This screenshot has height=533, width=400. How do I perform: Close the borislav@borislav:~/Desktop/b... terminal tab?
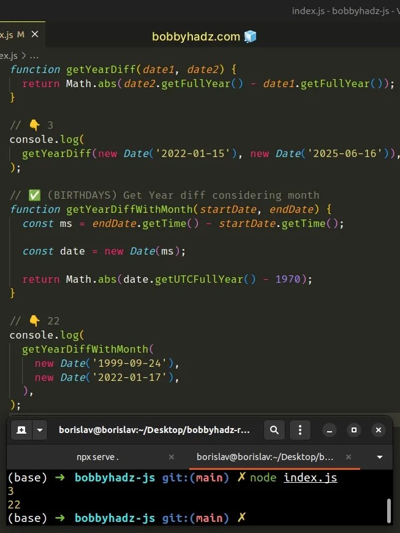[349, 457]
